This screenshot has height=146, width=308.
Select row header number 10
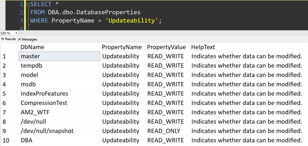point(9,140)
